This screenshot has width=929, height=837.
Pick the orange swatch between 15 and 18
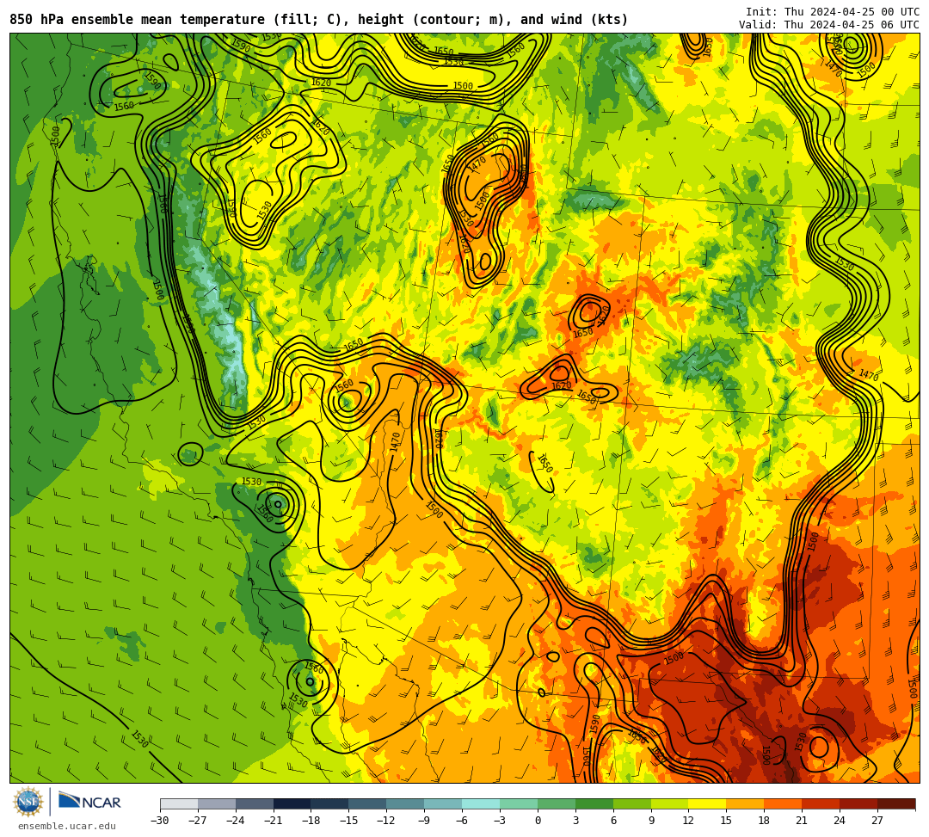(x=745, y=803)
